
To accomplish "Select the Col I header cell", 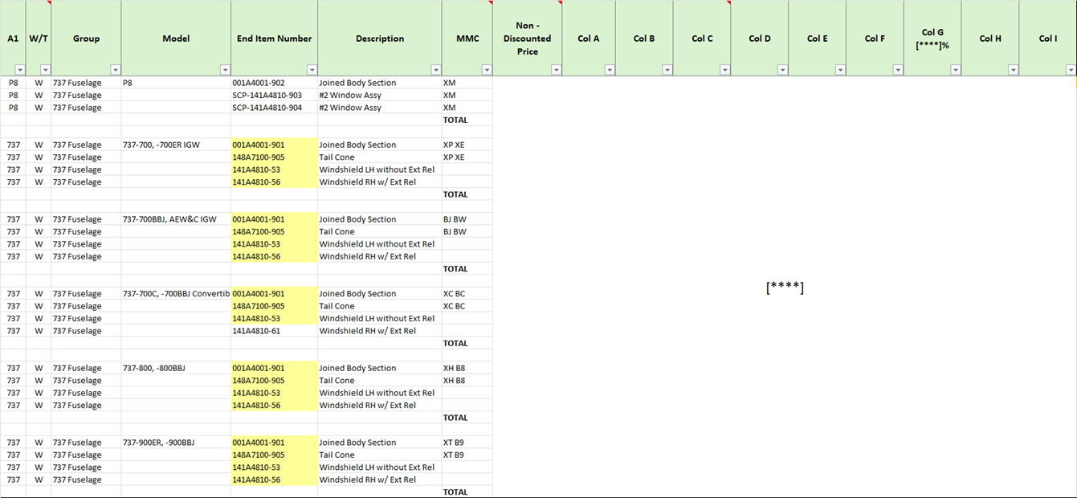I will [x=1047, y=39].
